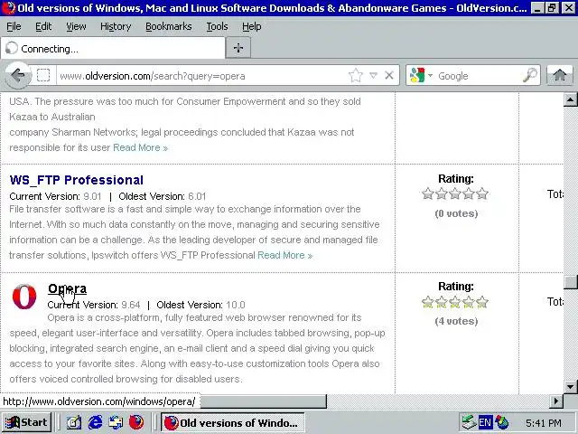Click the horizontal scrollbar thumb
Screen dimensions: 578x434
[x=263, y=401]
